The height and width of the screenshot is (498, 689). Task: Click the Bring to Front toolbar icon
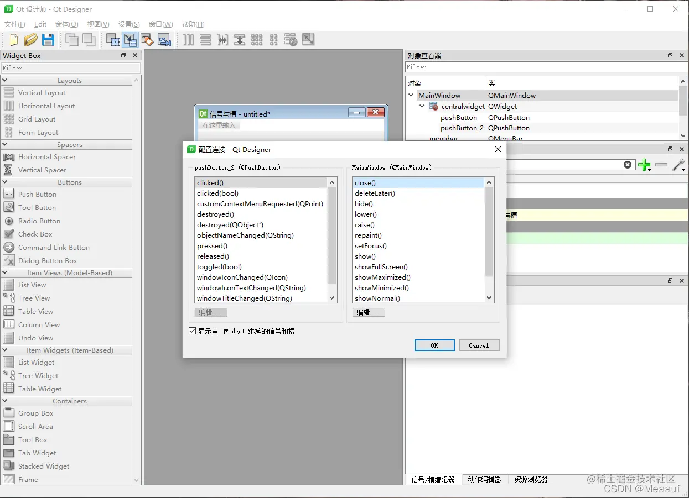pos(89,40)
